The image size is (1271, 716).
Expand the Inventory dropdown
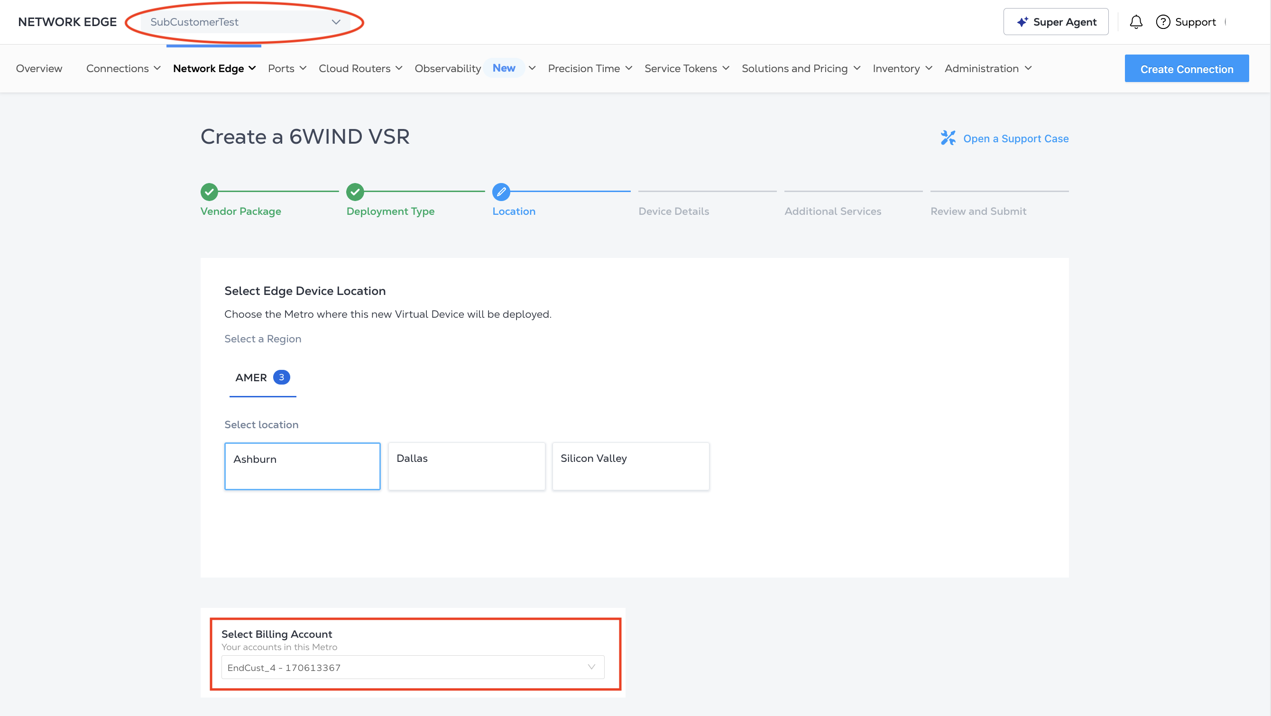[x=903, y=69]
